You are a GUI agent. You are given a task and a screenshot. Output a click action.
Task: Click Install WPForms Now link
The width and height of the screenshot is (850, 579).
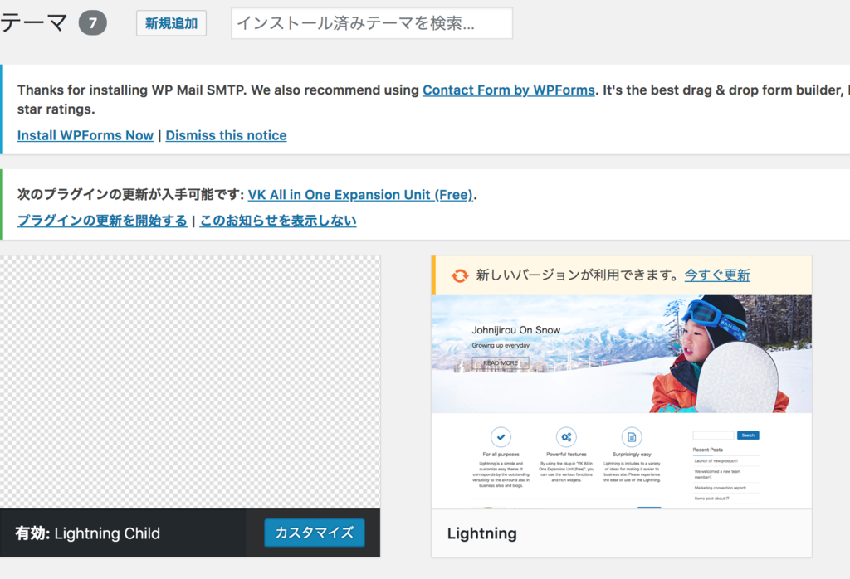coord(85,135)
